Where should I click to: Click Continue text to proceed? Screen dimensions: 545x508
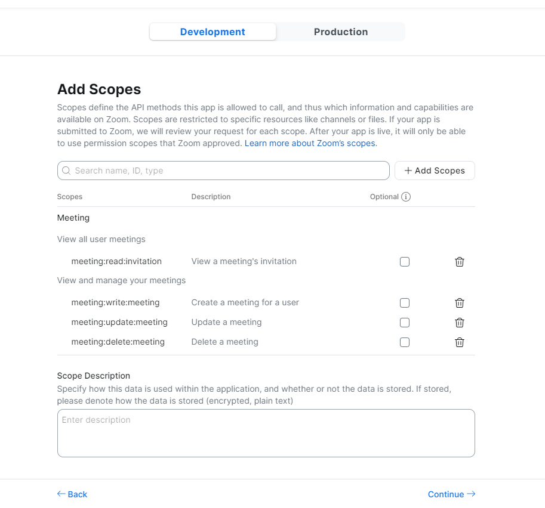pos(445,494)
